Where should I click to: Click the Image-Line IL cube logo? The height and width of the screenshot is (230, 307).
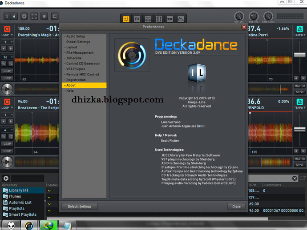(x=197, y=72)
